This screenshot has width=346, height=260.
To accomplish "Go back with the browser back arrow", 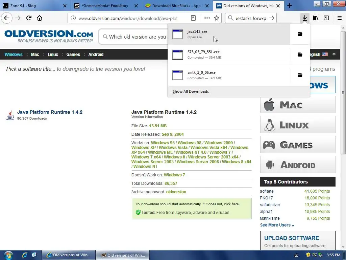I will (x=7, y=18).
